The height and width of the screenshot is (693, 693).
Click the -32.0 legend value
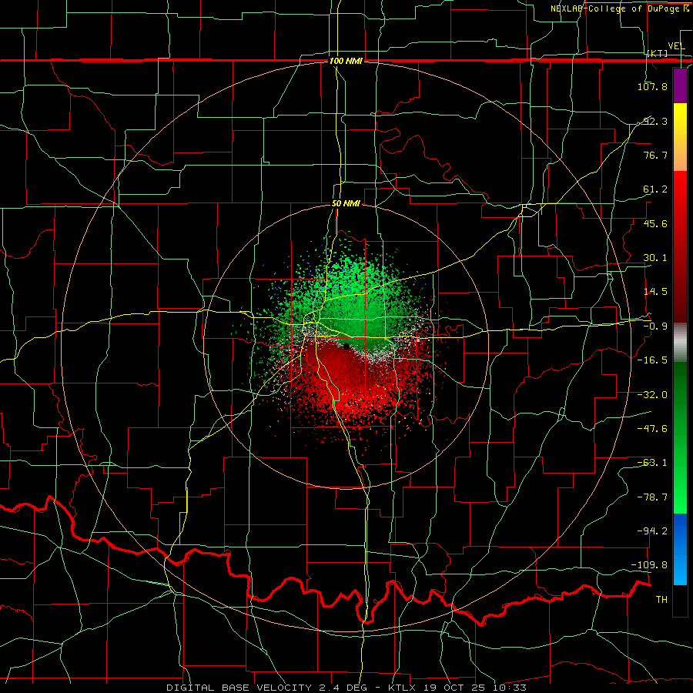pyautogui.click(x=652, y=395)
